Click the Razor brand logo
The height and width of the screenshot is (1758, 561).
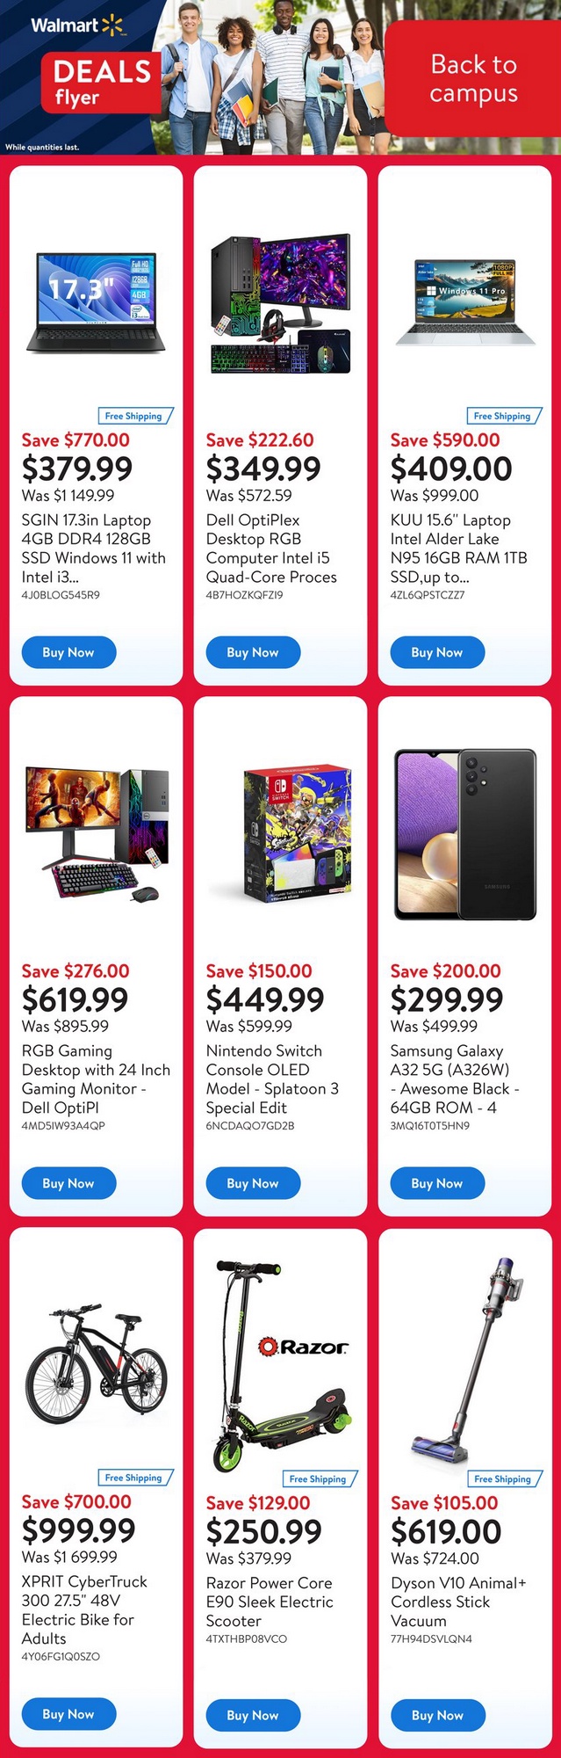click(303, 1347)
